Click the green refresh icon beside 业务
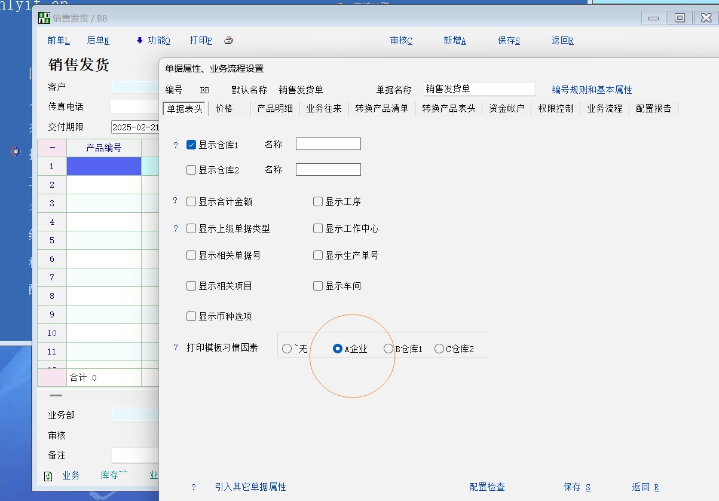The height and width of the screenshot is (501, 719). click(x=48, y=476)
